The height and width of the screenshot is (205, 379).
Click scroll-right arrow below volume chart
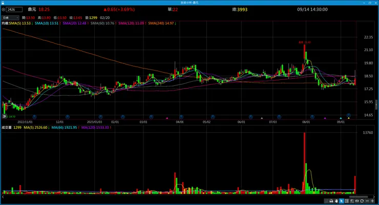click(x=374, y=197)
